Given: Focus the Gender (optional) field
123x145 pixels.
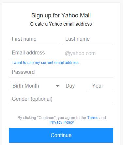Looking at the screenshot, I should (x=61, y=99).
